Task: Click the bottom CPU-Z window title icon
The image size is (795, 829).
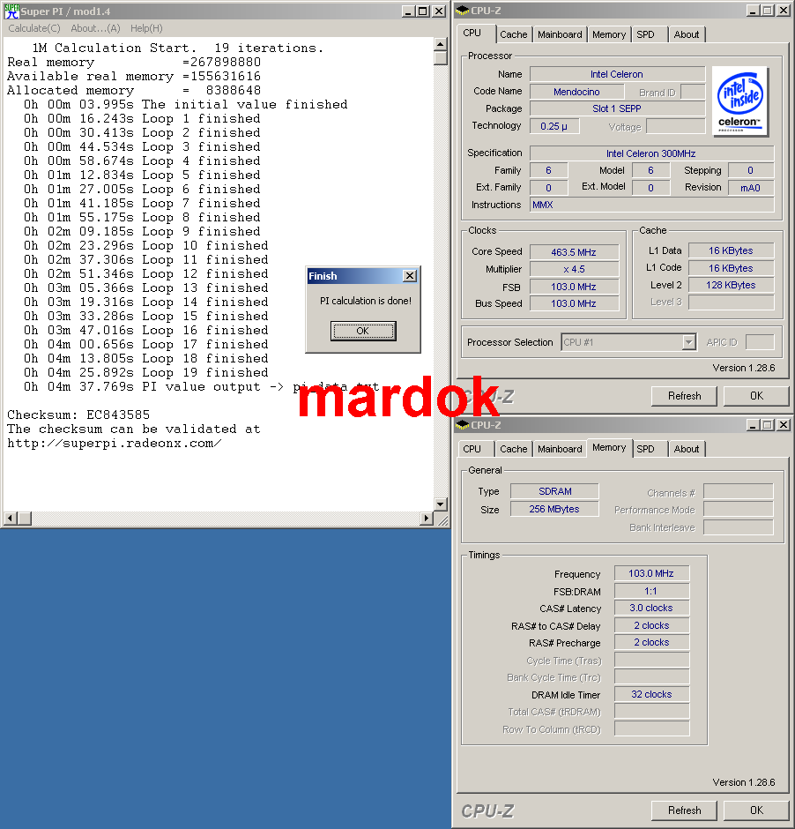Action: click(462, 425)
